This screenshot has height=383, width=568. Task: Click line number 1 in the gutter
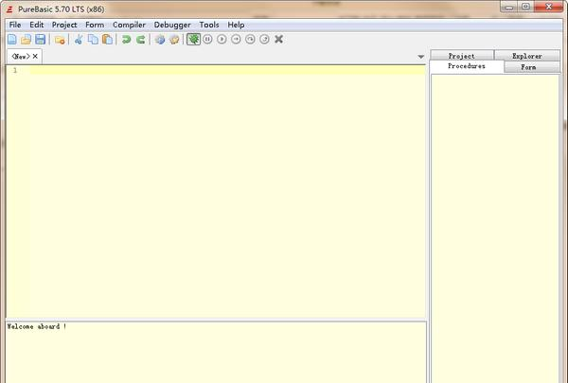tap(15, 70)
